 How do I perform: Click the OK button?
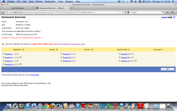pyautogui.click(x=167, y=69)
